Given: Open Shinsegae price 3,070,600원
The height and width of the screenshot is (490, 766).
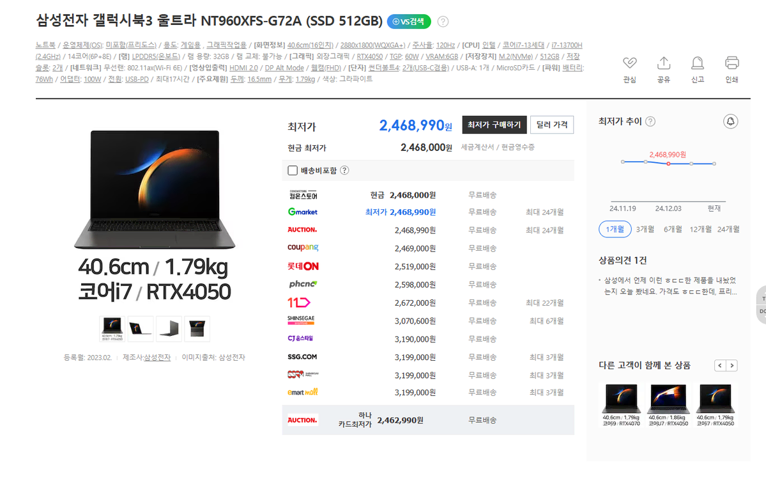Looking at the screenshot, I should coord(415,320).
